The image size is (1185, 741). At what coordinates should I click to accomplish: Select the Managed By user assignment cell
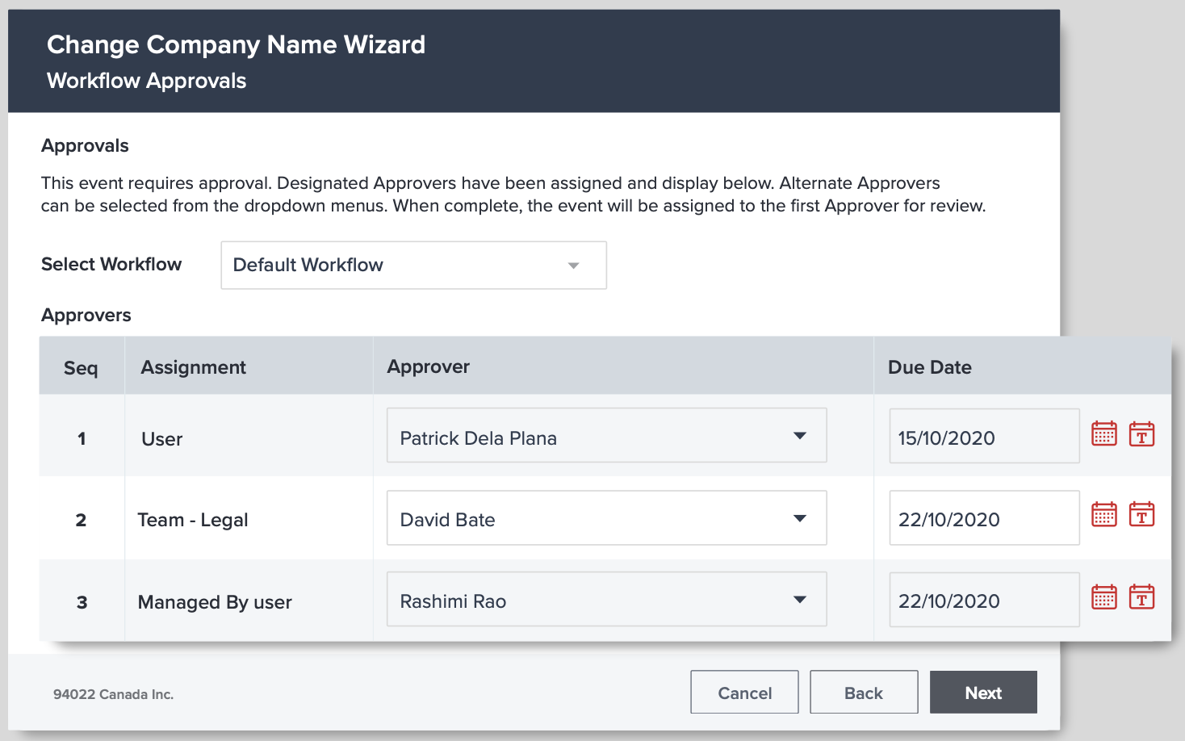[249, 601]
